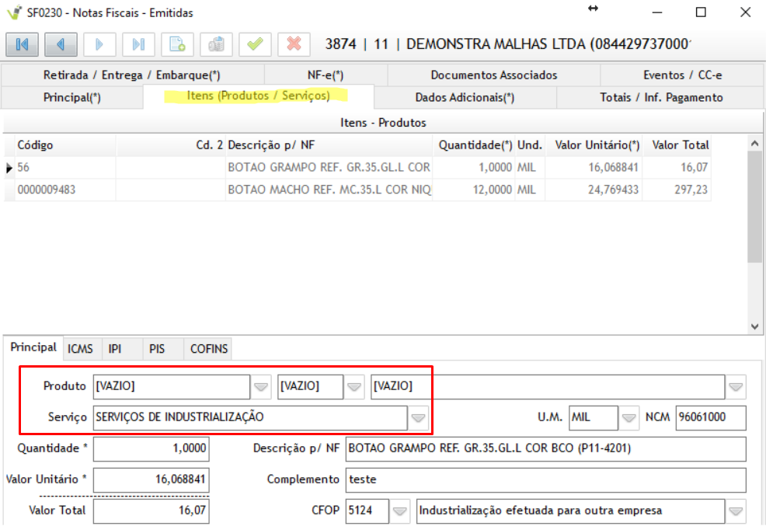
Task: Click the copy record icon
Action: 216,44
